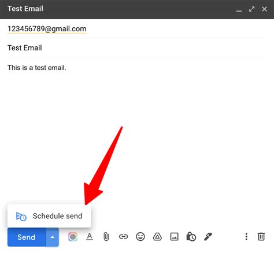
Task: Open the send options dropdown arrow
Action: 53,237
